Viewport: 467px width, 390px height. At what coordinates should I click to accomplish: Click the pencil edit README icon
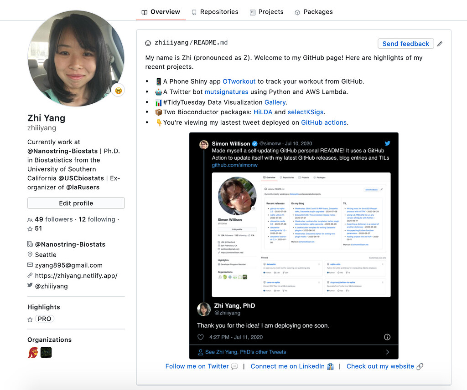[440, 44]
